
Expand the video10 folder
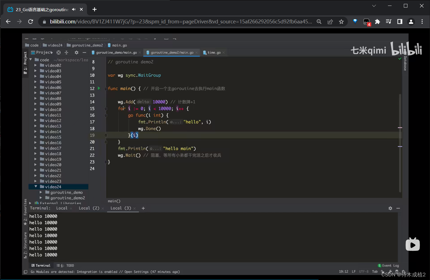pos(35,109)
